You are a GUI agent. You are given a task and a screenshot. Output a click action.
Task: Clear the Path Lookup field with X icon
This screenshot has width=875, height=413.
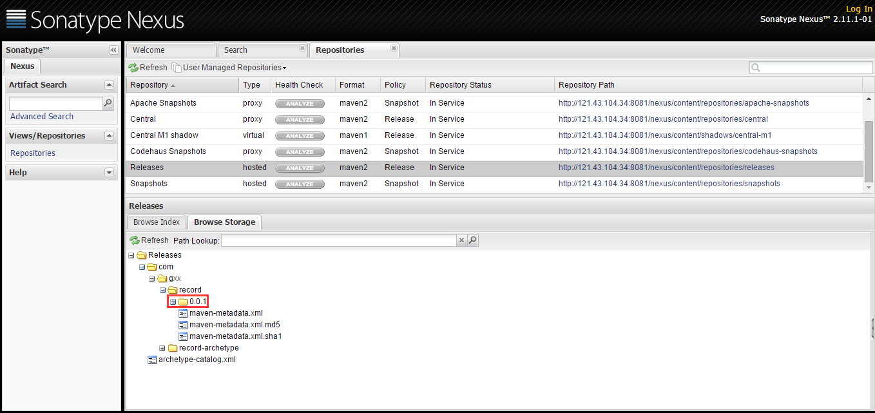(x=461, y=240)
